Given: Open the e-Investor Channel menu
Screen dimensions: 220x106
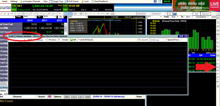Looking at the screenshot, I should [x=30, y=1].
